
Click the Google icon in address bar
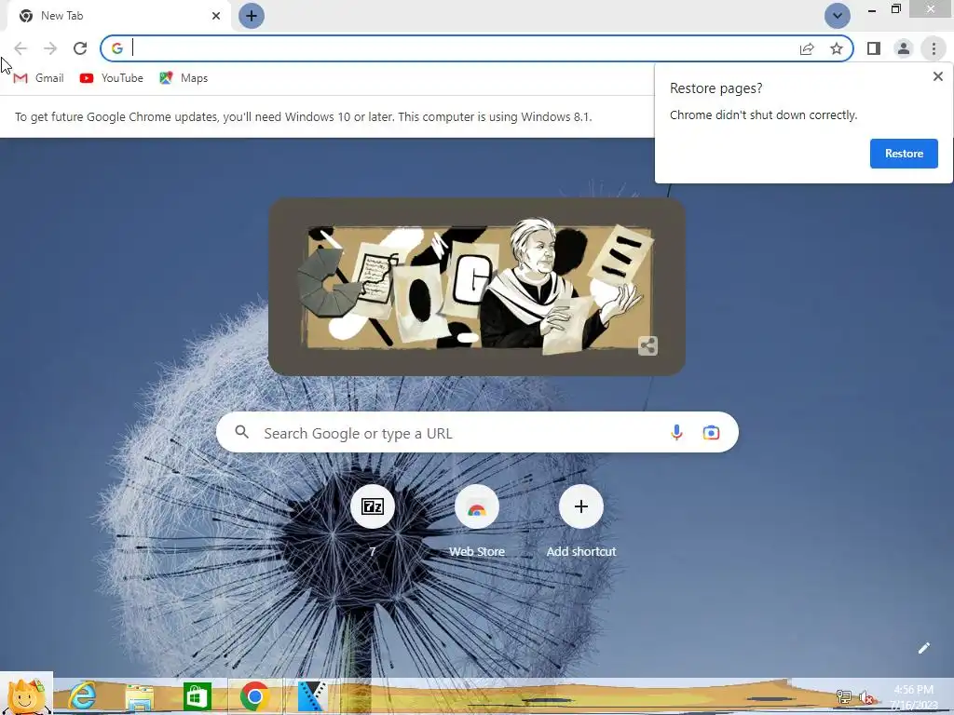point(117,48)
